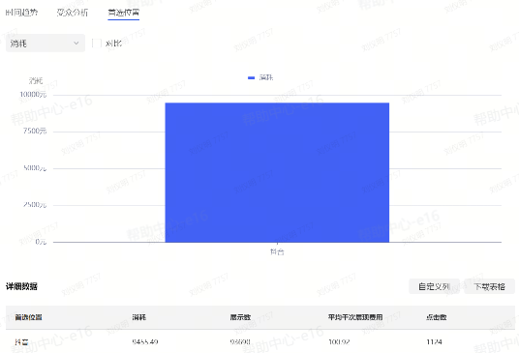This screenshot has width=519, height=353.
Task: Click the 1124 clicks value
Action: (x=434, y=341)
